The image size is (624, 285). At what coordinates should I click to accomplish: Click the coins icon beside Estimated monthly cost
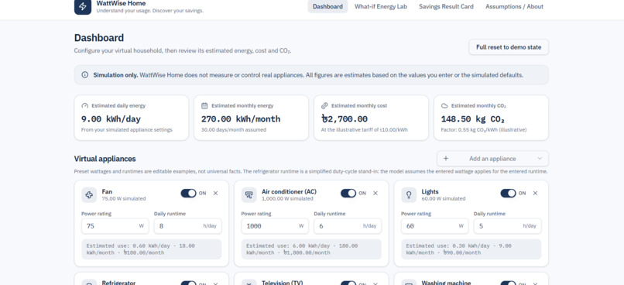click(324, 106)
